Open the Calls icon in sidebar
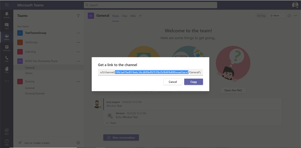This screenshot has width=301, height=148. [x=6, y=59]
